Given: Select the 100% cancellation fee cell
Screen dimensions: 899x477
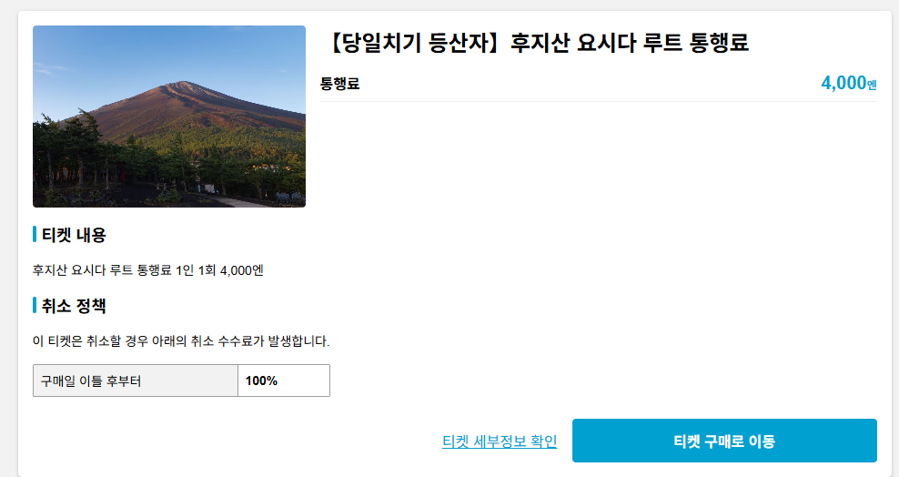Looking at the screenshot, I should [x=284, y=381].
